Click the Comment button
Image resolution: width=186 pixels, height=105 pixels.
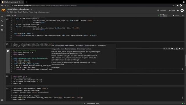(x=162, y=10)
